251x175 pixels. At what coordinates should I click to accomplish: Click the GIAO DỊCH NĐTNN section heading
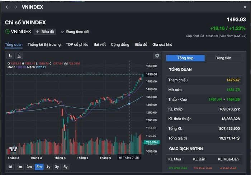pyautogui.click(x=186, y=149)
